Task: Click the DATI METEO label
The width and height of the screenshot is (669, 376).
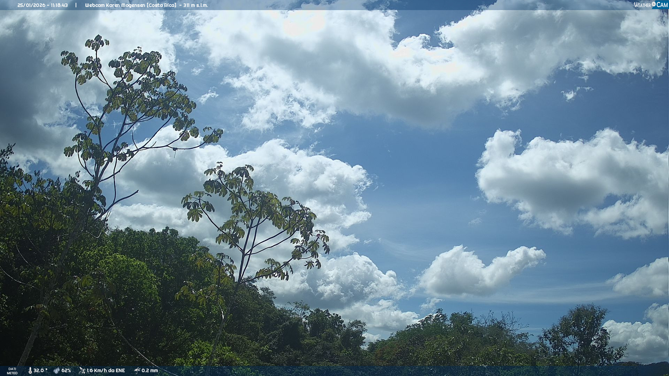Action: (x=12, y=371)
